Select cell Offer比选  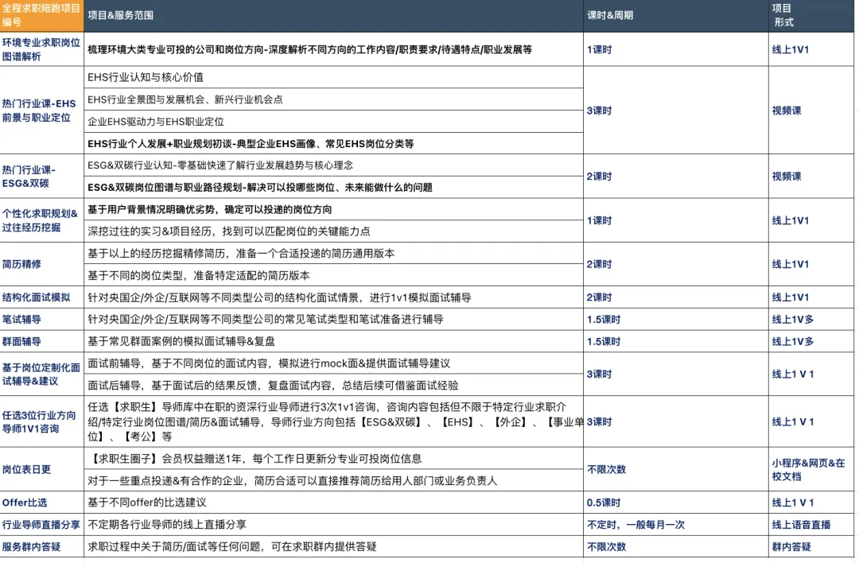point(41,503)
